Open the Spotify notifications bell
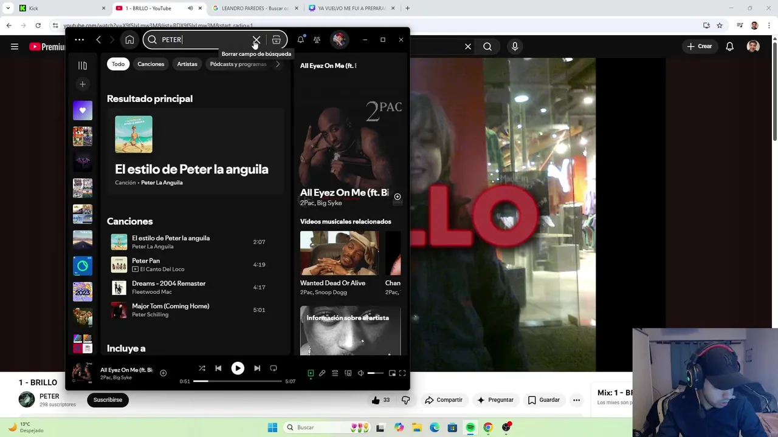The width and height of the screenshot is (778, 437). (300, 40)
